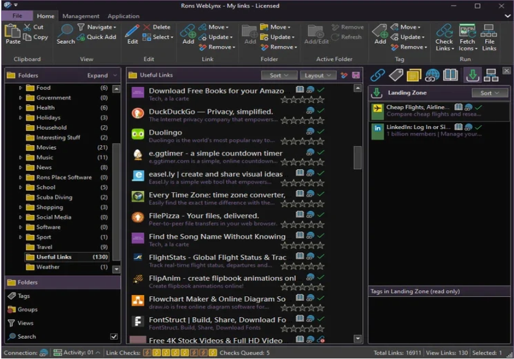The height and width of the screenshot is (359, 514).
Task: Expand the Food folder tree node
Action: 20,88
